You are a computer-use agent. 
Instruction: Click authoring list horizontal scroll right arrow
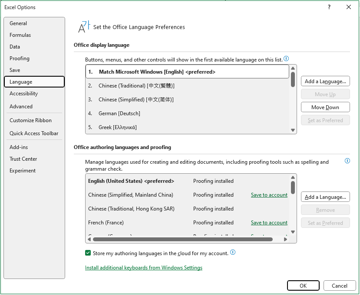click(x=285, y=240)
